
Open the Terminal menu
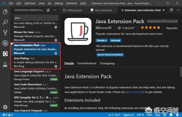click(71, 3)
